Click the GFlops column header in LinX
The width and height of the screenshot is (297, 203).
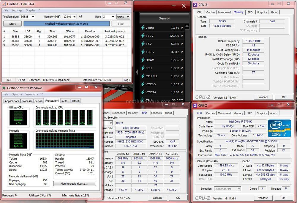(69, 31)
